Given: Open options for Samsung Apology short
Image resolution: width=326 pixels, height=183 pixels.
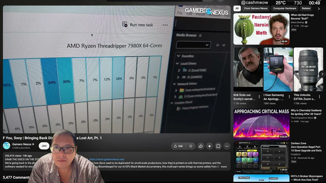Looking at the screenshot, I should tap(289, 97).
